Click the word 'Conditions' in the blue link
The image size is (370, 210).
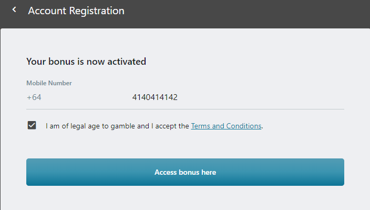click(244, 126)
